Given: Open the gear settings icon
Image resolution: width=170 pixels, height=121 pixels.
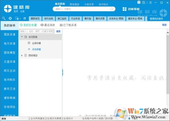Looking at the screenshot, I should [x=10, y=18].
